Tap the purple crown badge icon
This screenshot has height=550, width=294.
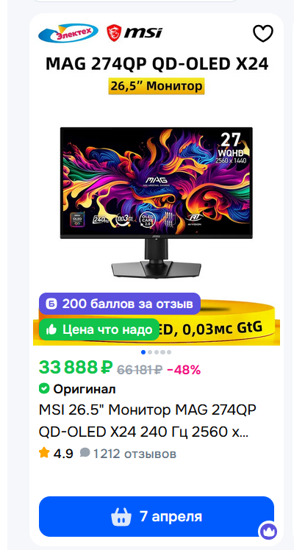(269, 531)
